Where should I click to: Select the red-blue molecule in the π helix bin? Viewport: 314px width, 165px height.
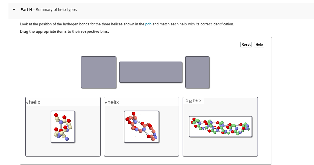(x=141, y=127)
